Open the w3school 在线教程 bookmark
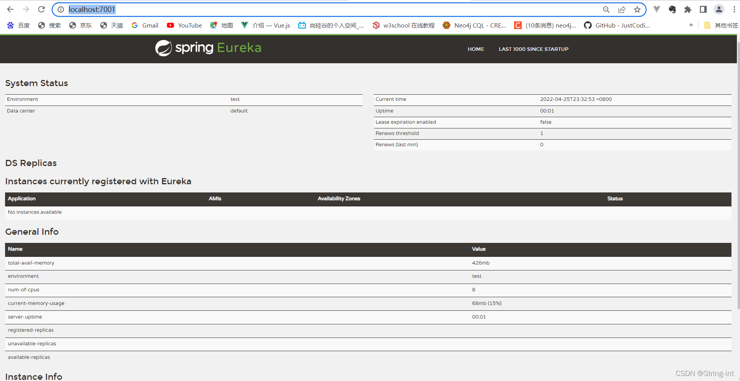 click(x=403, y=25)
